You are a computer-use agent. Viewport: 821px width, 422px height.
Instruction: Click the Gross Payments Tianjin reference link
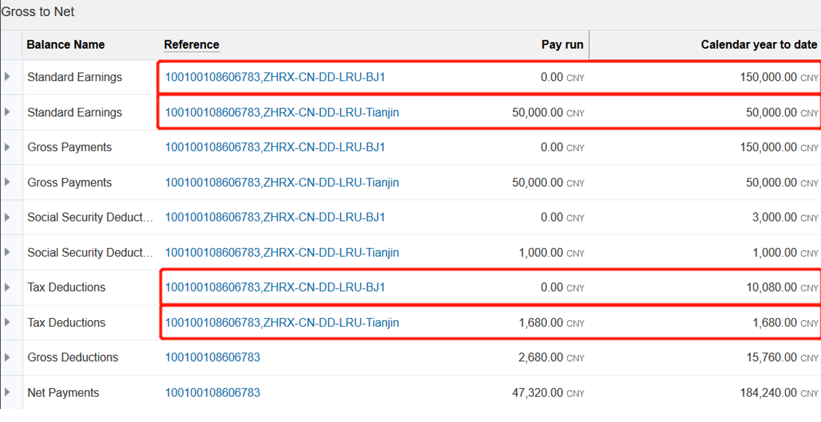click(282, 182)
